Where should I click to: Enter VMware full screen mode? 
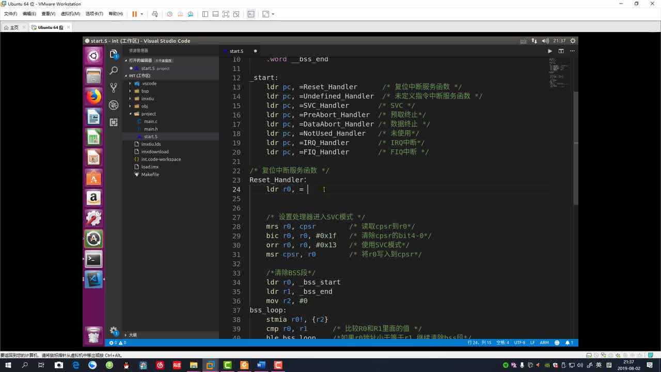click(226, 14)
